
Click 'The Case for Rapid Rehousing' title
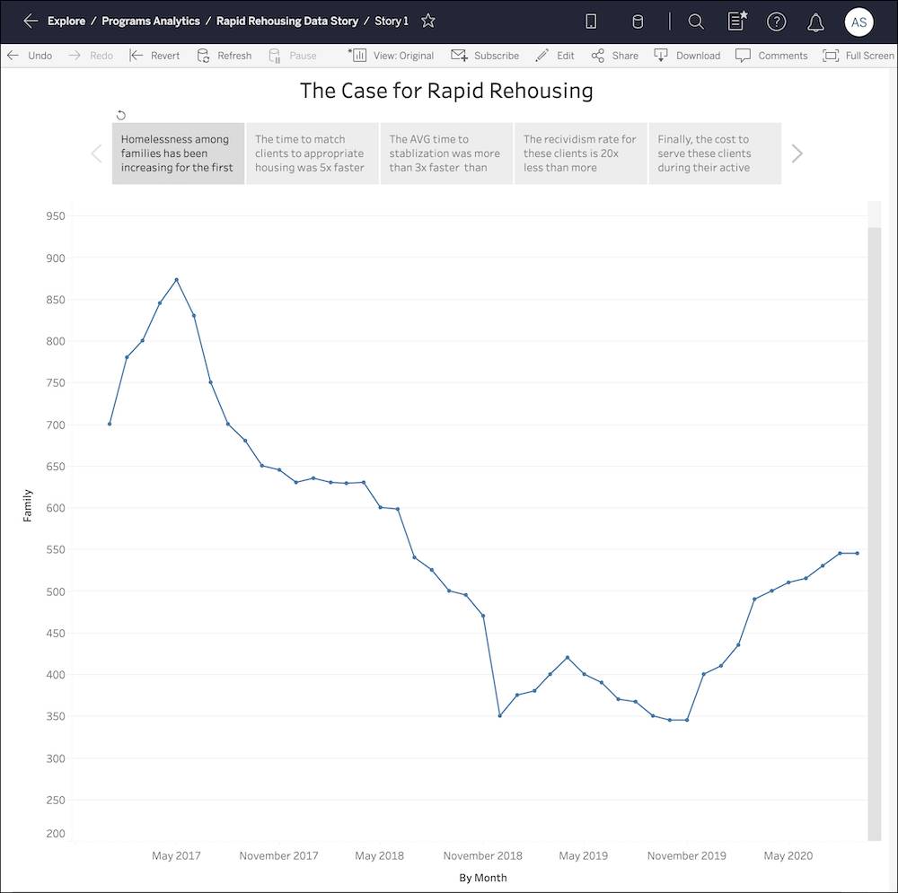[x=446, y=91]
